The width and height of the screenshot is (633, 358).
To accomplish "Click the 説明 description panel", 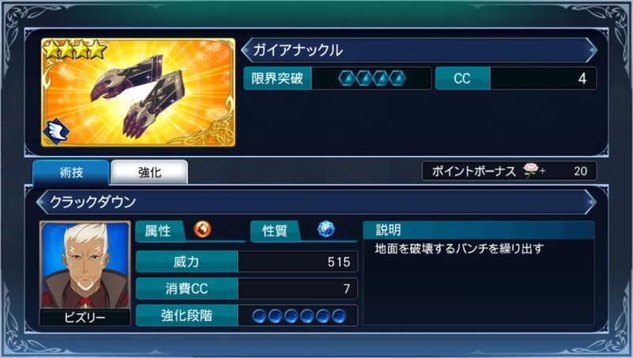I will (x=479, y=273).
